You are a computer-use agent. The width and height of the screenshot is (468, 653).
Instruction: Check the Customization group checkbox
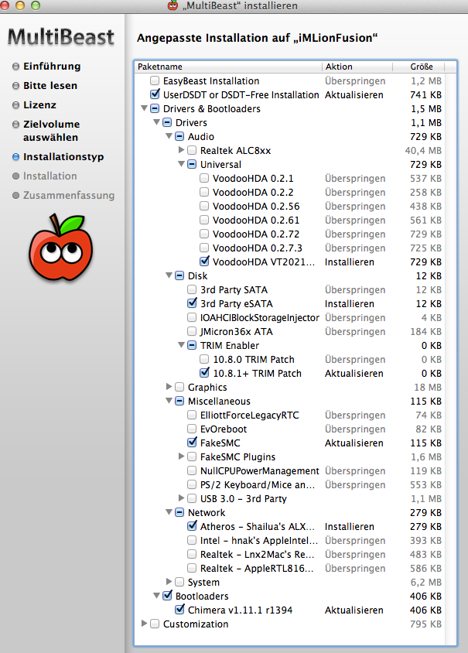tap(155, 624)
